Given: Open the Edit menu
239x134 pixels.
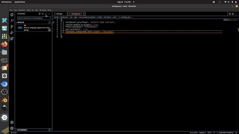Looking at the screenshot, I should click(x=15, y=10).
